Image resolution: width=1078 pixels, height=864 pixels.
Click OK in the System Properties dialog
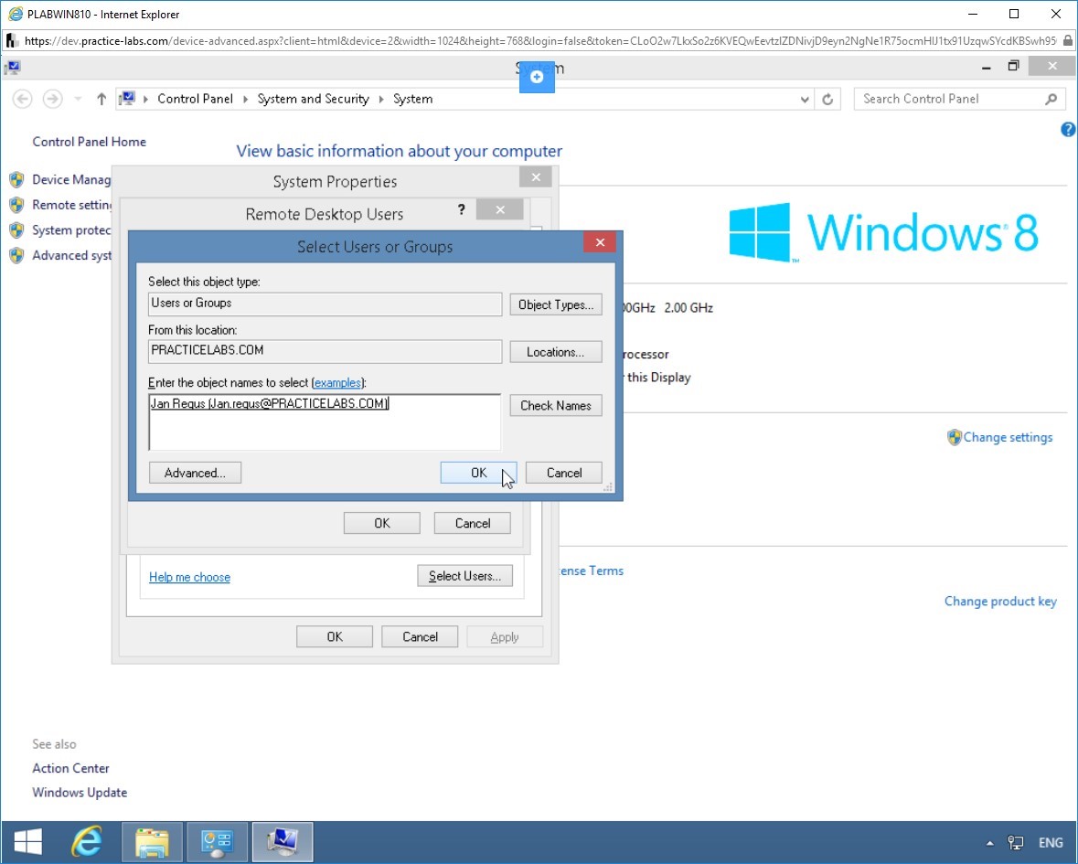334,637
